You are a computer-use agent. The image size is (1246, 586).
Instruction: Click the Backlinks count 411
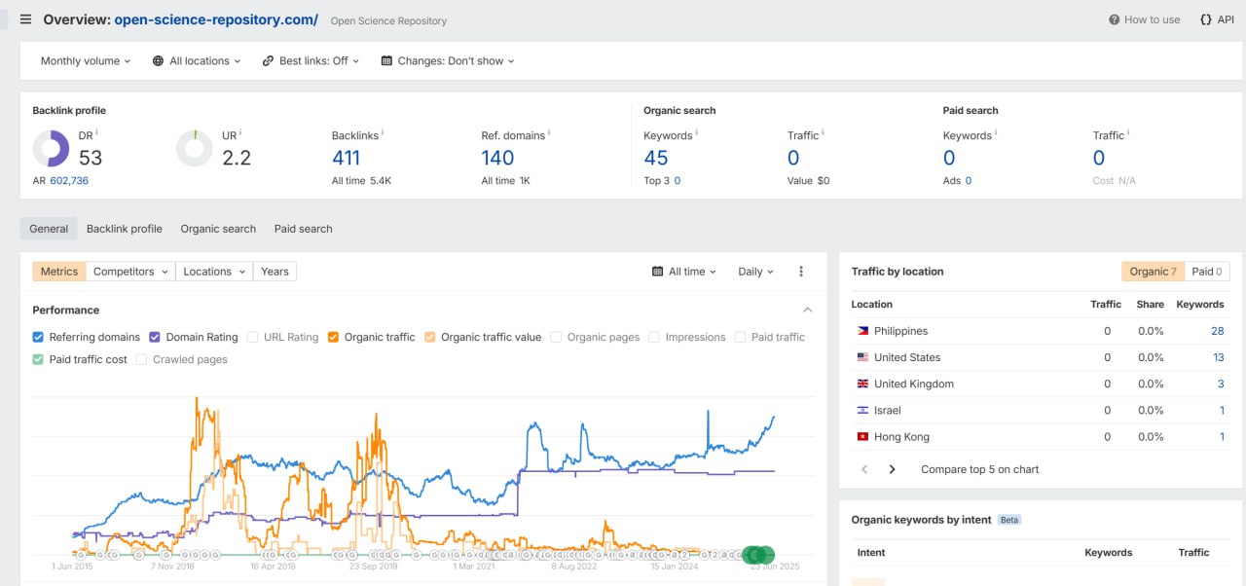coord(346,158)
